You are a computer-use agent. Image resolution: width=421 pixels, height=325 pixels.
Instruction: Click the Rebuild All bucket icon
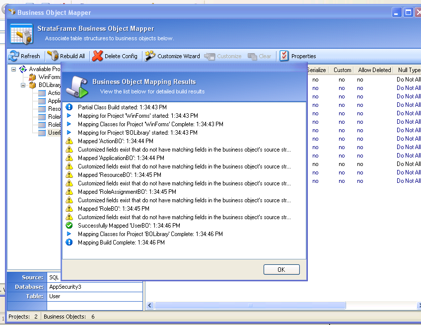(53, 56)
